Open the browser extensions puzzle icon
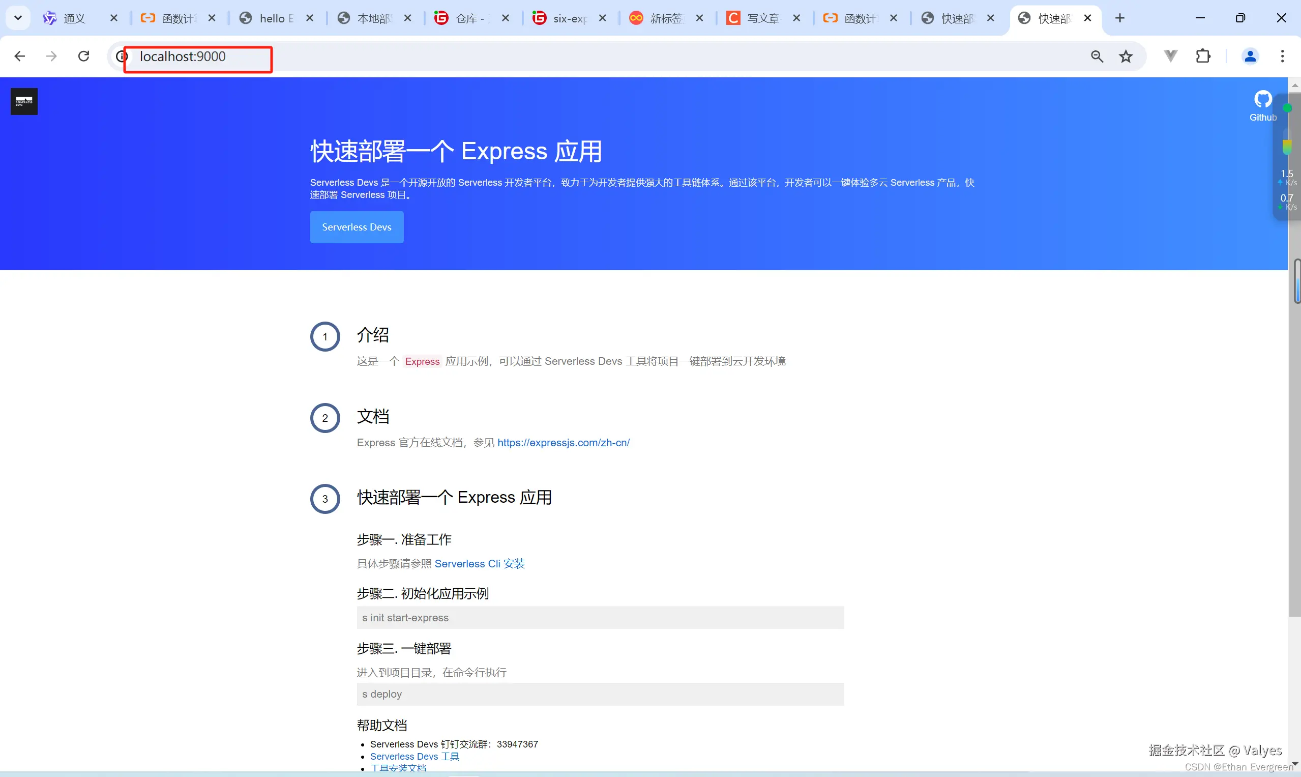This screenshot has width=1301, height=777. coord(1203,56)
